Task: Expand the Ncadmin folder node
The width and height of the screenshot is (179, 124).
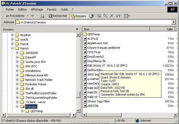Action: point(12,35)
